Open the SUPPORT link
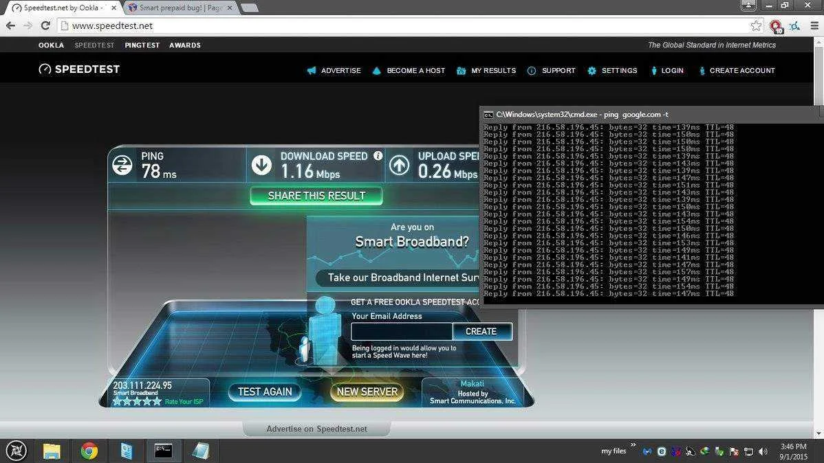The width and height of the screenshot is (824, 463). point(559,70)
